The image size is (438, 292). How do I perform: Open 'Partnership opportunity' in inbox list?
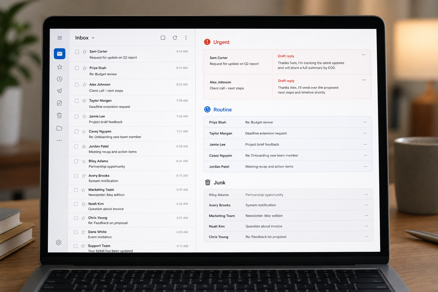[x=132, y=164]
